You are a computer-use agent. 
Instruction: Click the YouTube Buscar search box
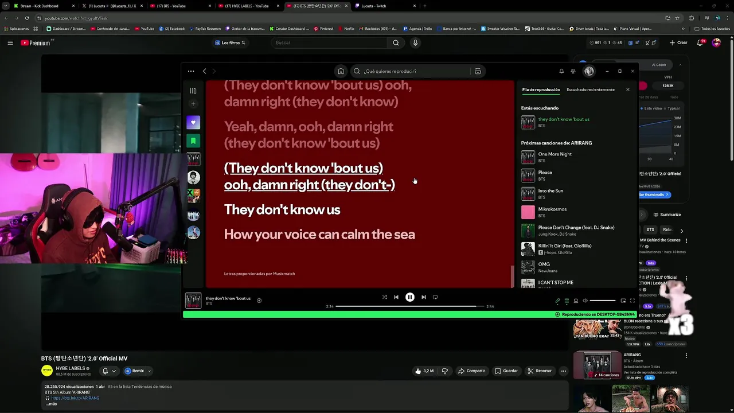click(330, 42)
